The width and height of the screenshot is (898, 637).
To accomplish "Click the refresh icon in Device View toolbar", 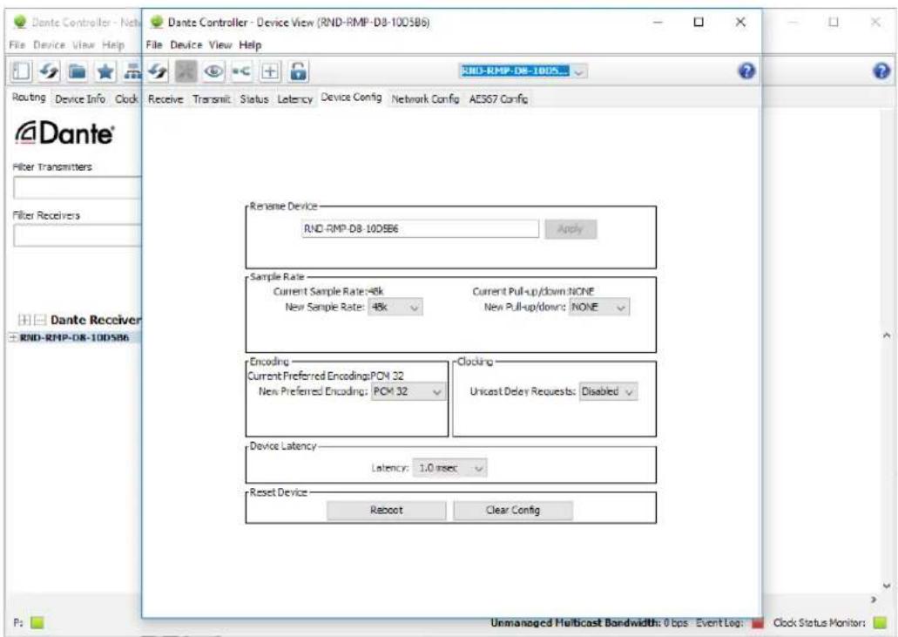I will coord(158,71).
